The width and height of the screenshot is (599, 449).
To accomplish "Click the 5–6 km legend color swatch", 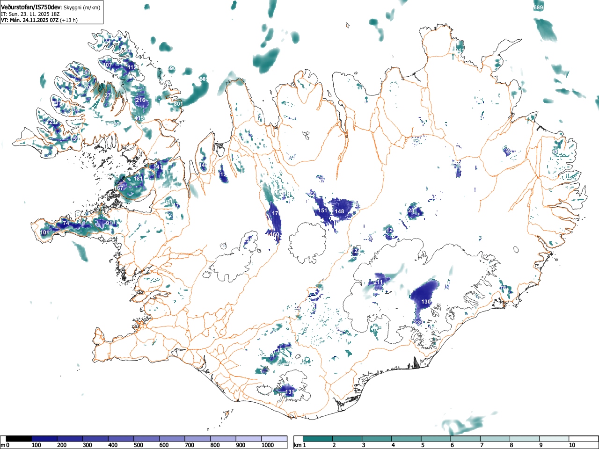I will coord(436,439).
